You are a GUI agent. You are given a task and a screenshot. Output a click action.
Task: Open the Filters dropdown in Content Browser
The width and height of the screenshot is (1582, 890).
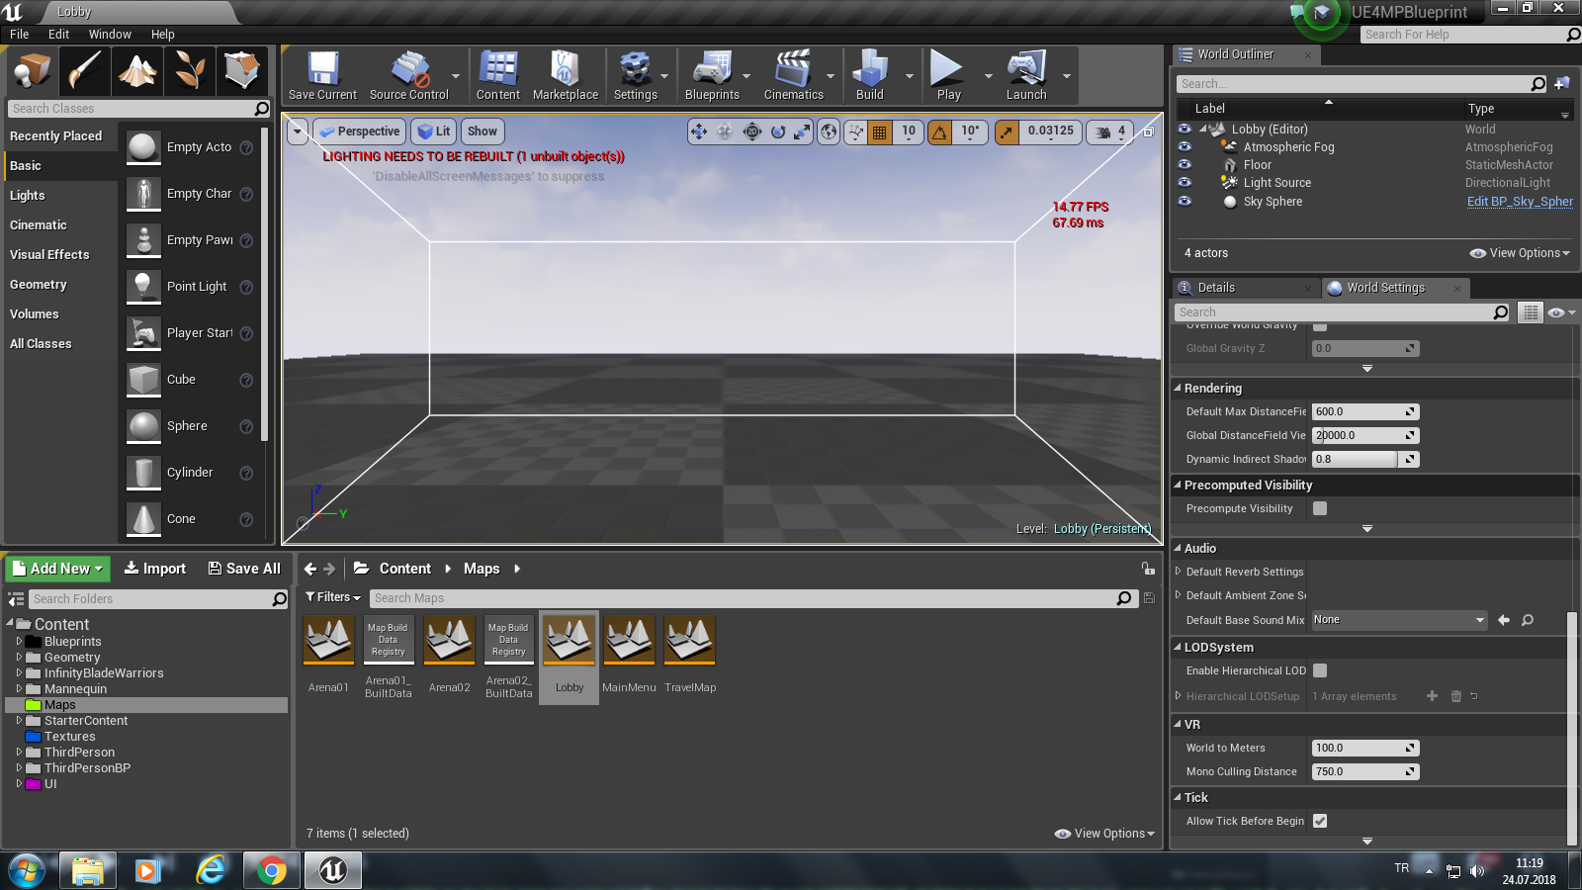[x=333, y=597]
